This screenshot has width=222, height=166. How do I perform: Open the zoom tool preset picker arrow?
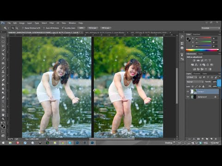[x=8, y=28]
